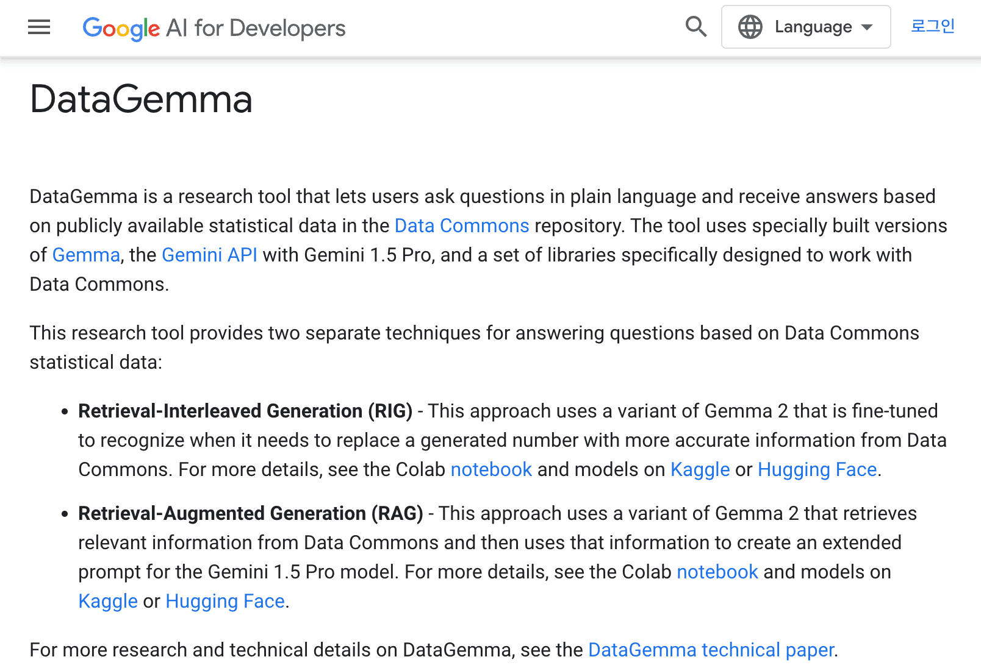Click the Retrieval-Augmented Generation (RAG) bold text
The image size is (981, 668).
pyautogui.click(x=251, y=513)
